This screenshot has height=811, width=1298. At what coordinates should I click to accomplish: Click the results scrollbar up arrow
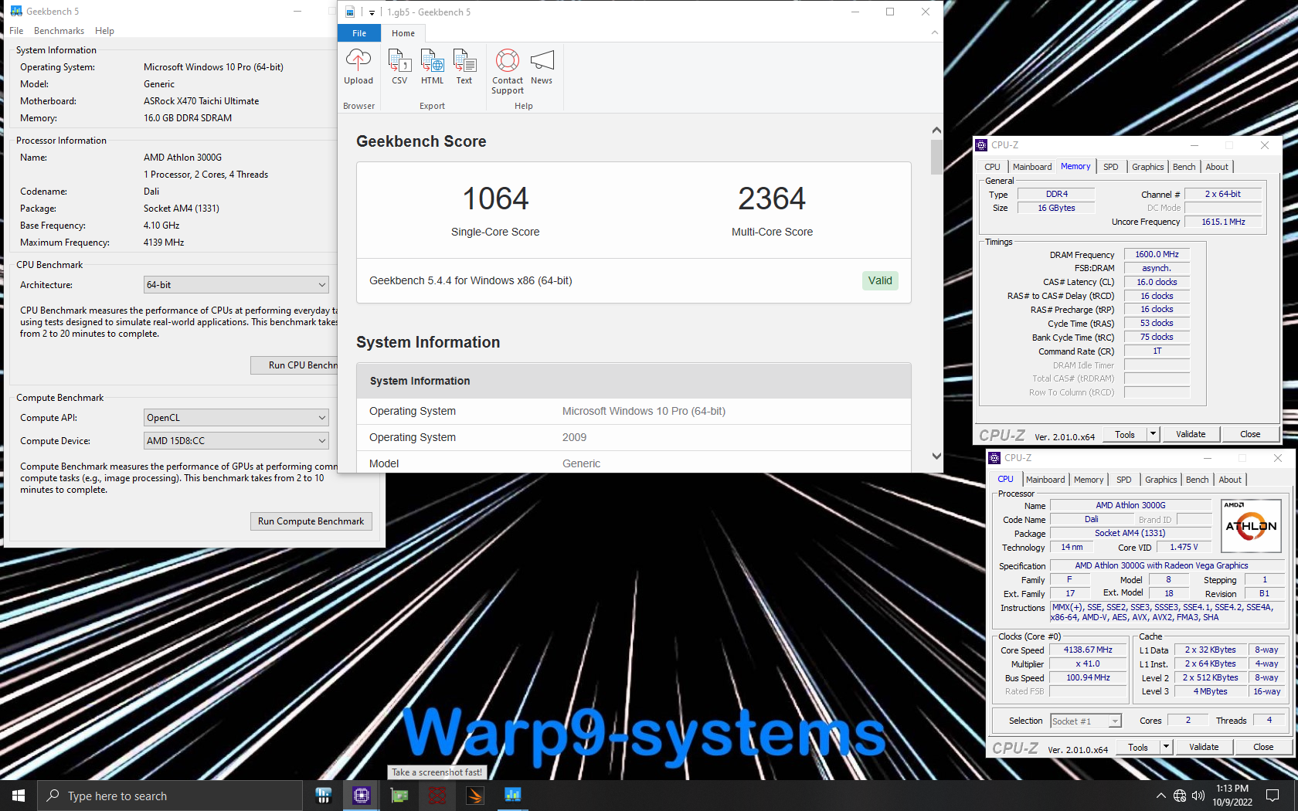click(936, 131)
